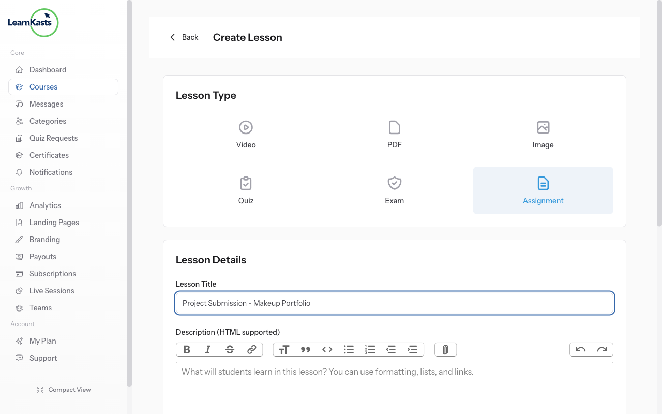Screen dimensions: 662x414
Task: Redo the last undone edit
Action: tap(602, 349)
